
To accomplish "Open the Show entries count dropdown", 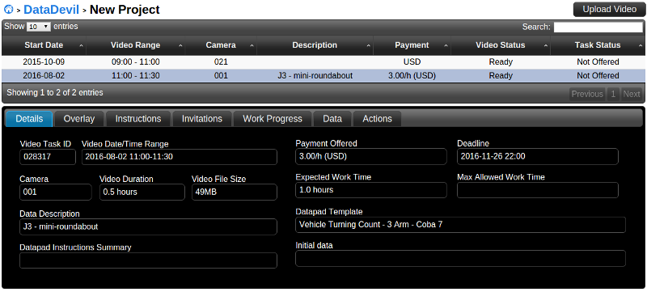I will coord(38,27).
